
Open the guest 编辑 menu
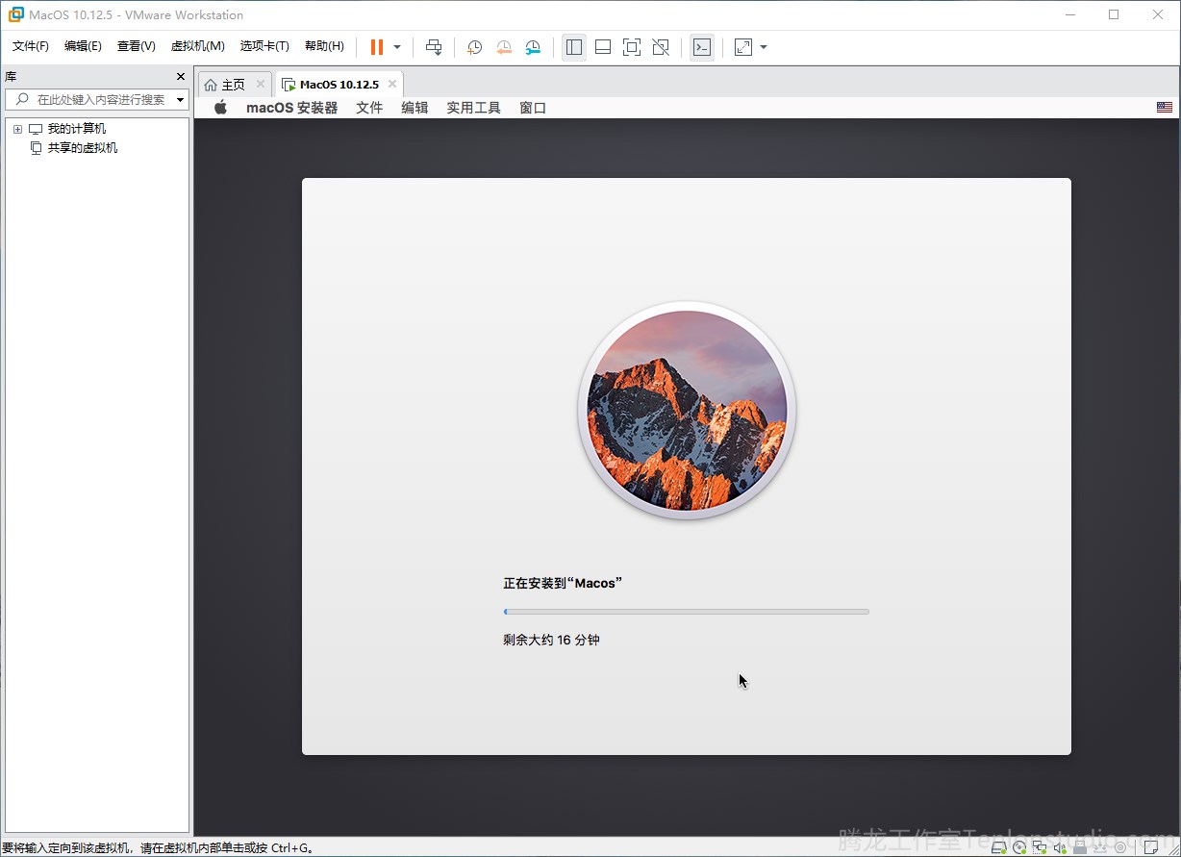(x=415, y=108)
